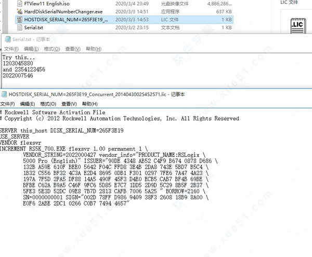Click size 637 KB in file list
The height and width of the screenshot is (257, 312).
click(224, 11)
